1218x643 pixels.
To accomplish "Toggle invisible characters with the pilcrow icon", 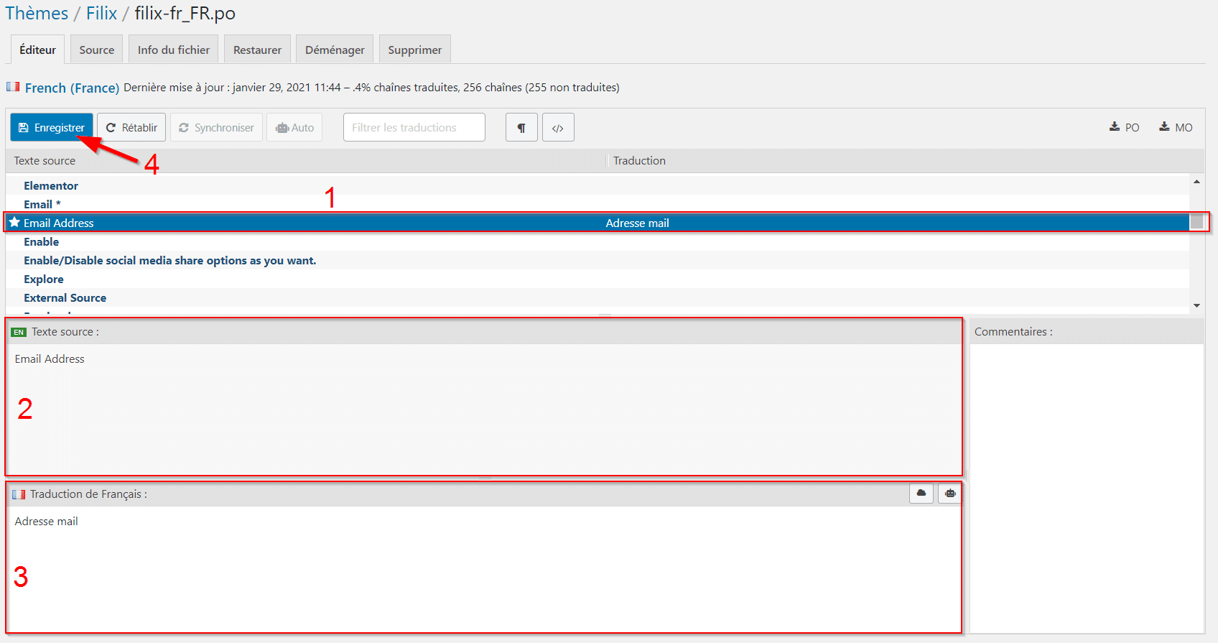I will click(x=521, y=127).
